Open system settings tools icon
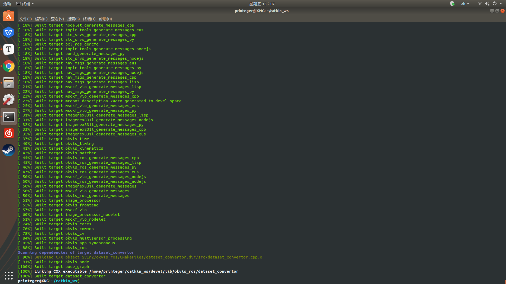506x284 pixels. (x=9, y=100)
